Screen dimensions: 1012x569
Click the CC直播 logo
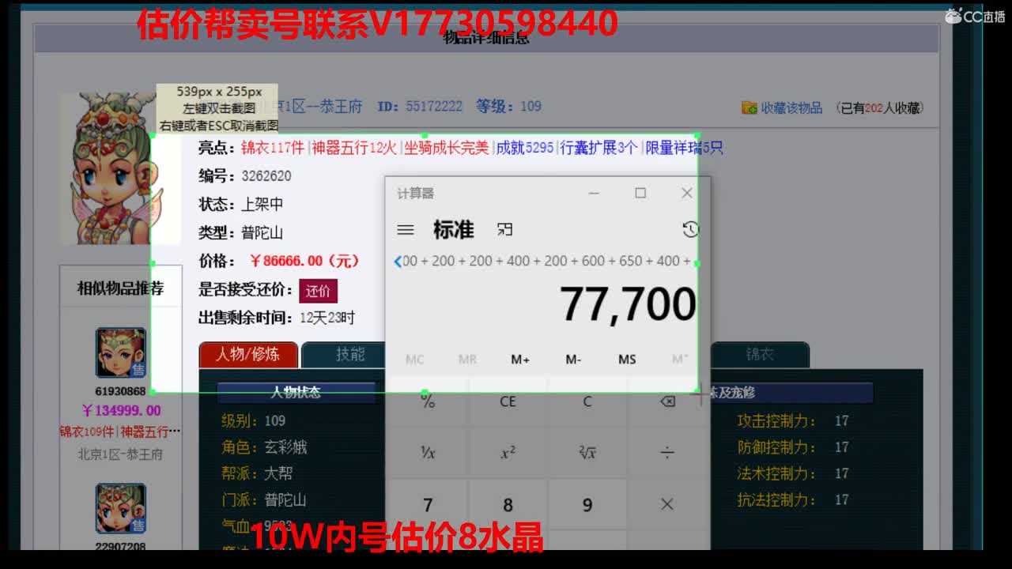tap(976, 16)
